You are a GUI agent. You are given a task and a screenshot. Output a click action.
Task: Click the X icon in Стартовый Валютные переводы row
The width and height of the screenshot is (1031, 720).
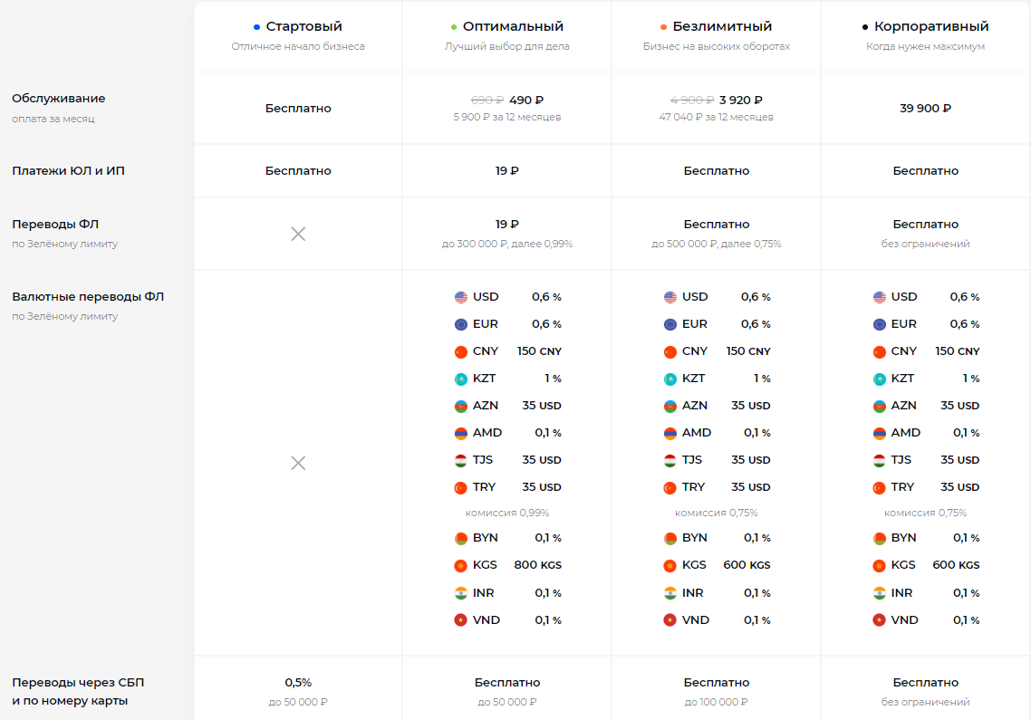pos(298,463)
